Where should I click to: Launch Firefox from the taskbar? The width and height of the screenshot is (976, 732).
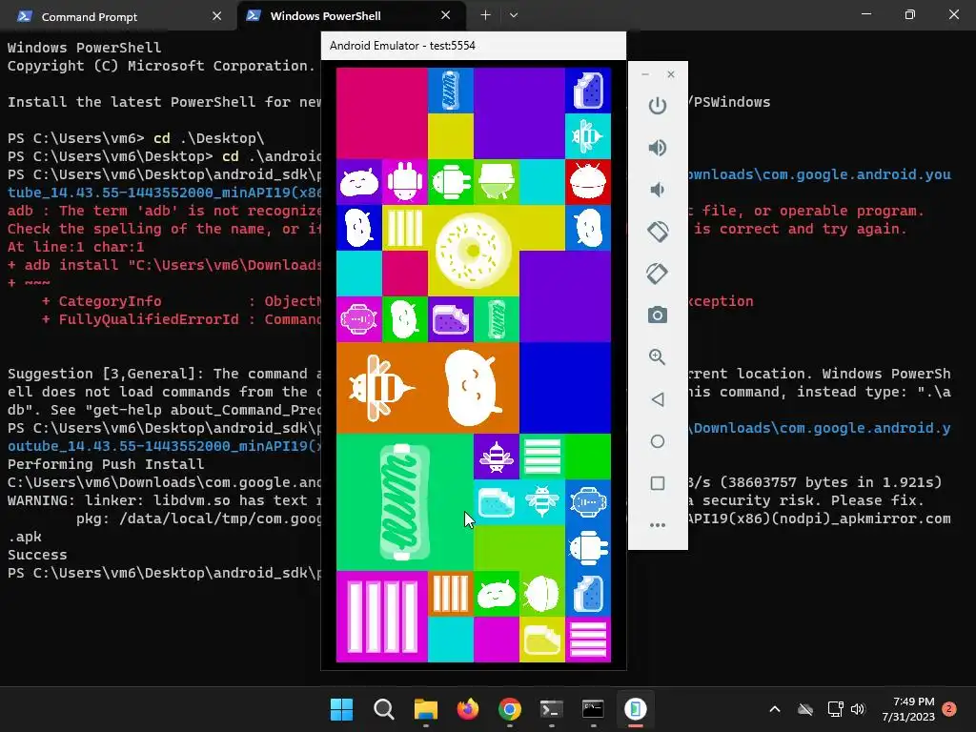click(x=467, y=709)
